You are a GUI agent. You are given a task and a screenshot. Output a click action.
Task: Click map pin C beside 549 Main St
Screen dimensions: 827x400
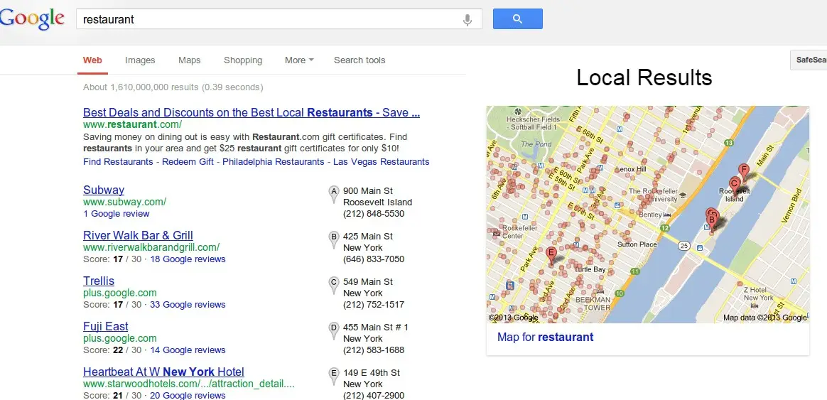pos(333,285)
